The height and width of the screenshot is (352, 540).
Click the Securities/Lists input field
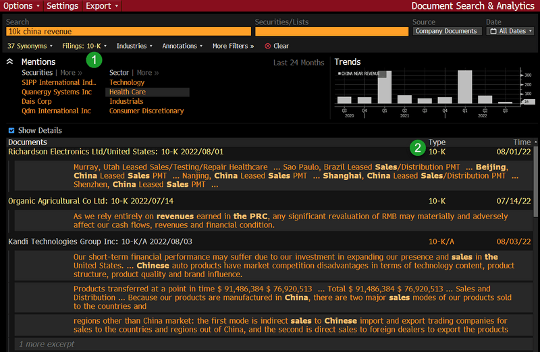tap(331, 31)
